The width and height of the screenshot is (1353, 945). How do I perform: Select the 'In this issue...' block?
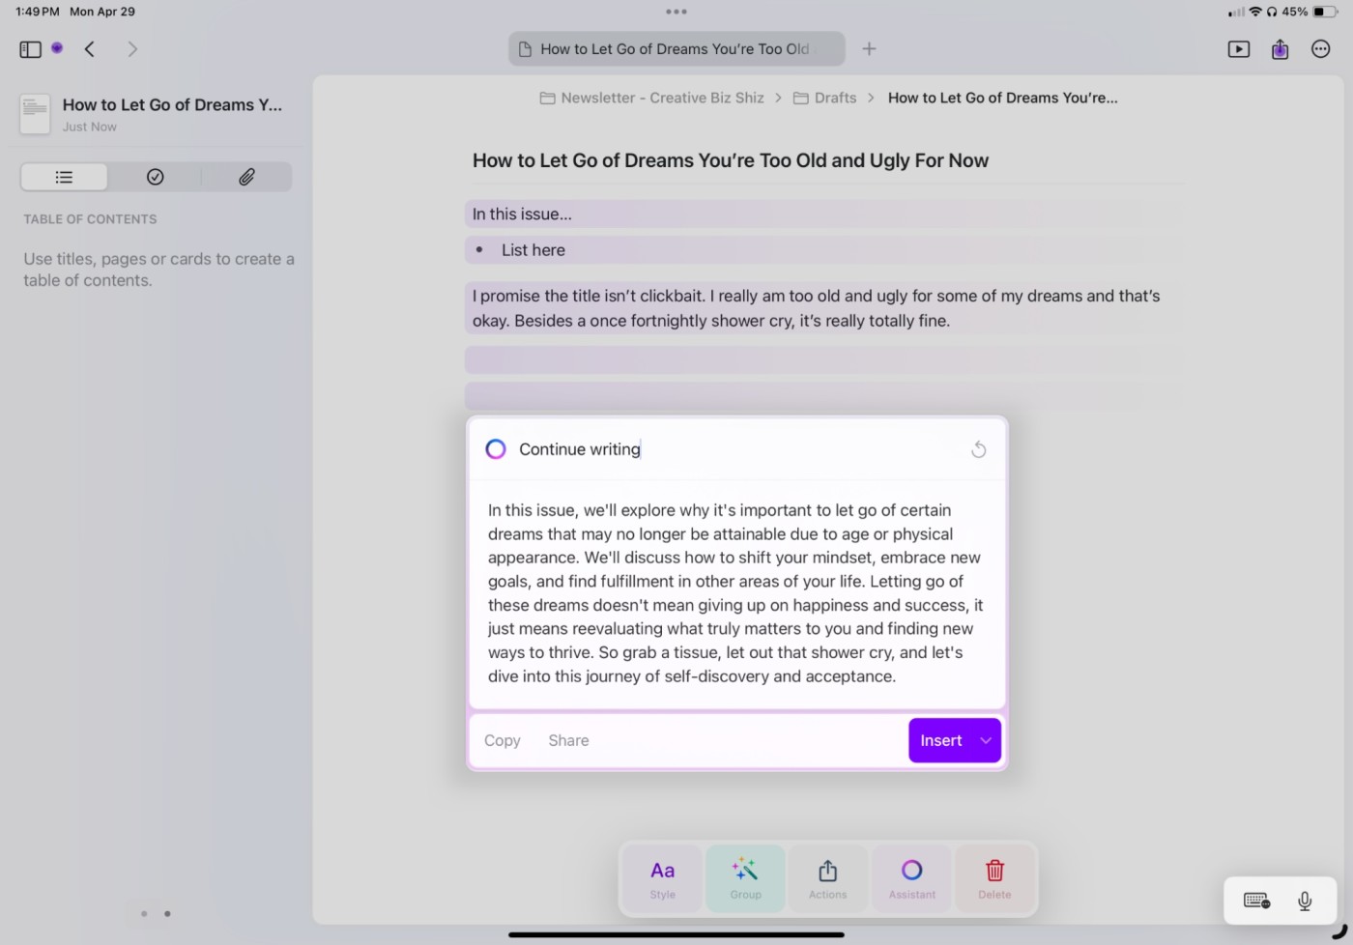point(823,214)
